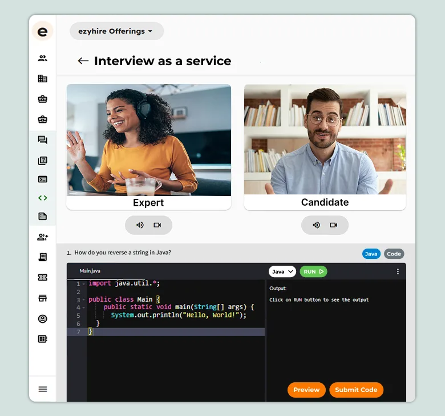The height and width of the screenshot is (416, 445).
Task: Open the building icon in sidebar
Action: 42,78
